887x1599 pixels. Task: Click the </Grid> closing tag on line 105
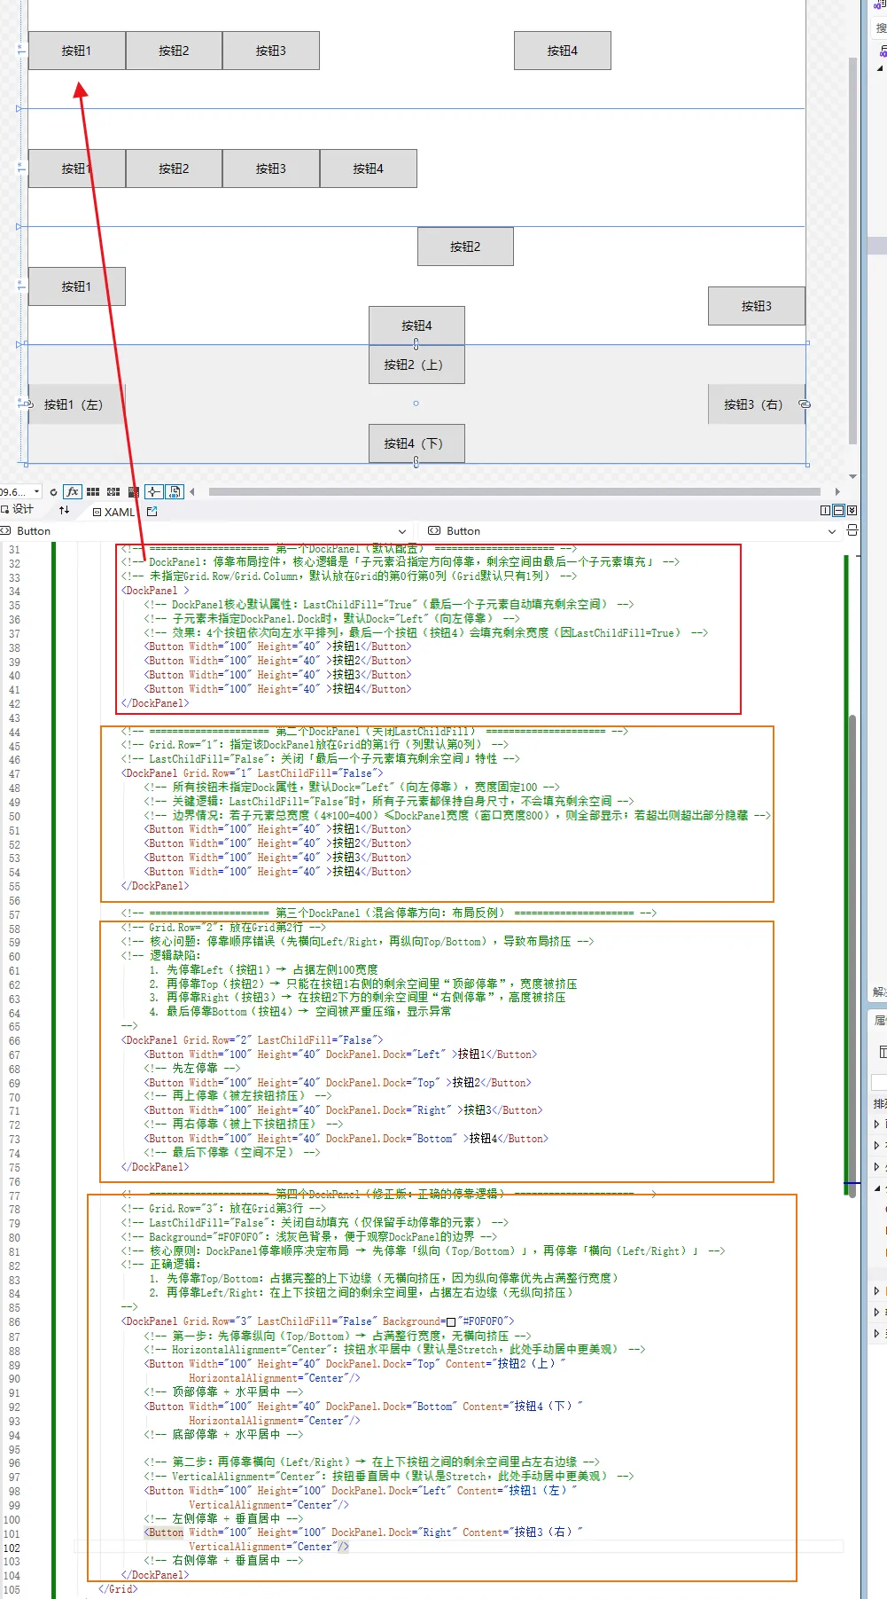(118, 1589)
